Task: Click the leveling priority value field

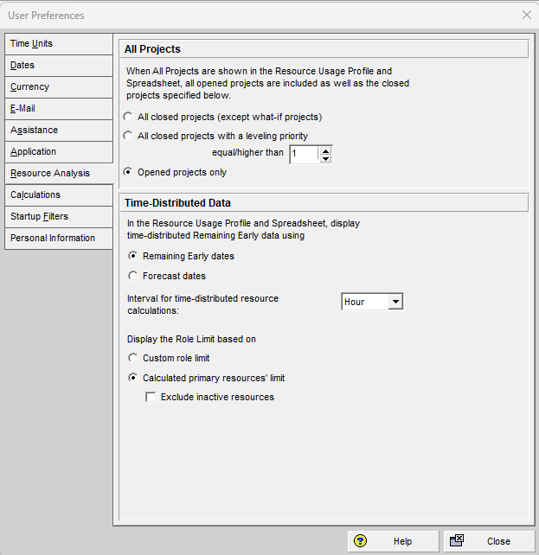Action: point(304,155)
